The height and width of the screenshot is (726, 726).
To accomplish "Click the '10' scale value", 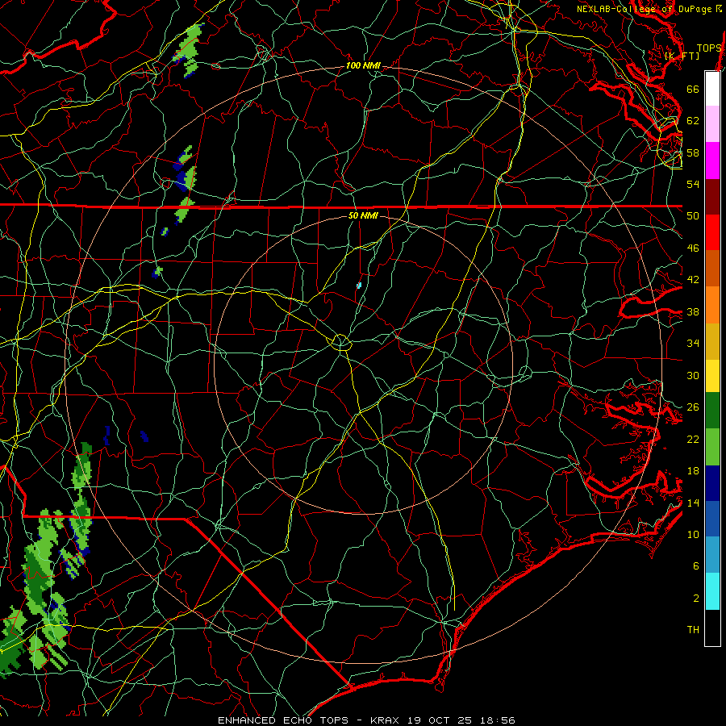I will tap(693, 534).
